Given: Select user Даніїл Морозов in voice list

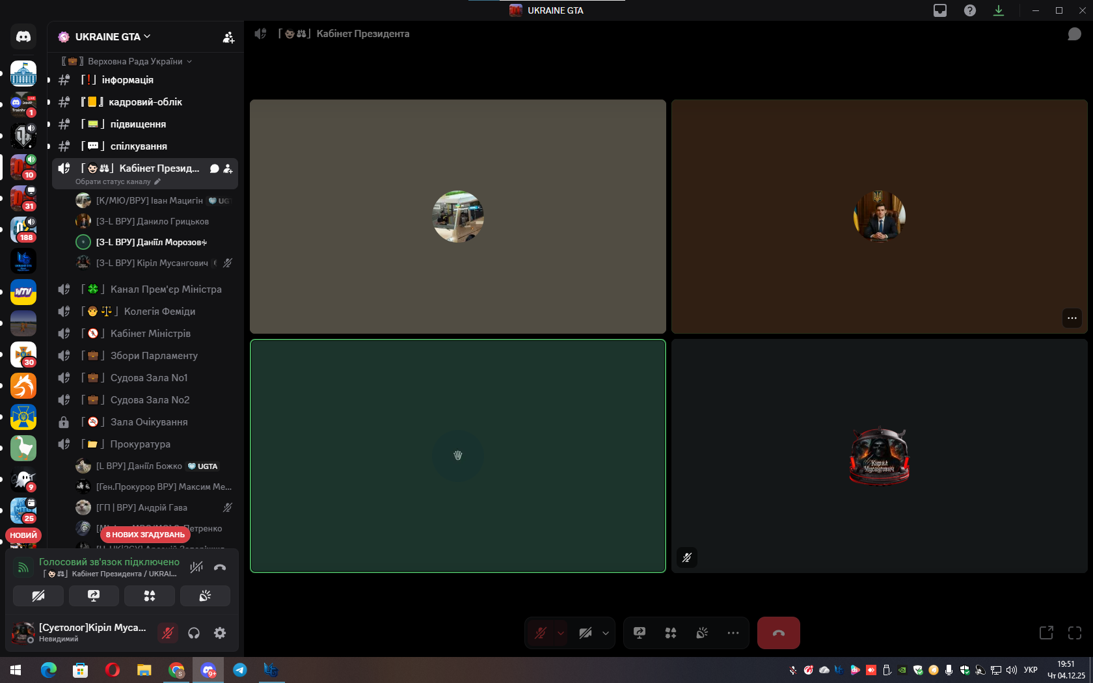Looking at the screenshot, I should pos(154,243).
